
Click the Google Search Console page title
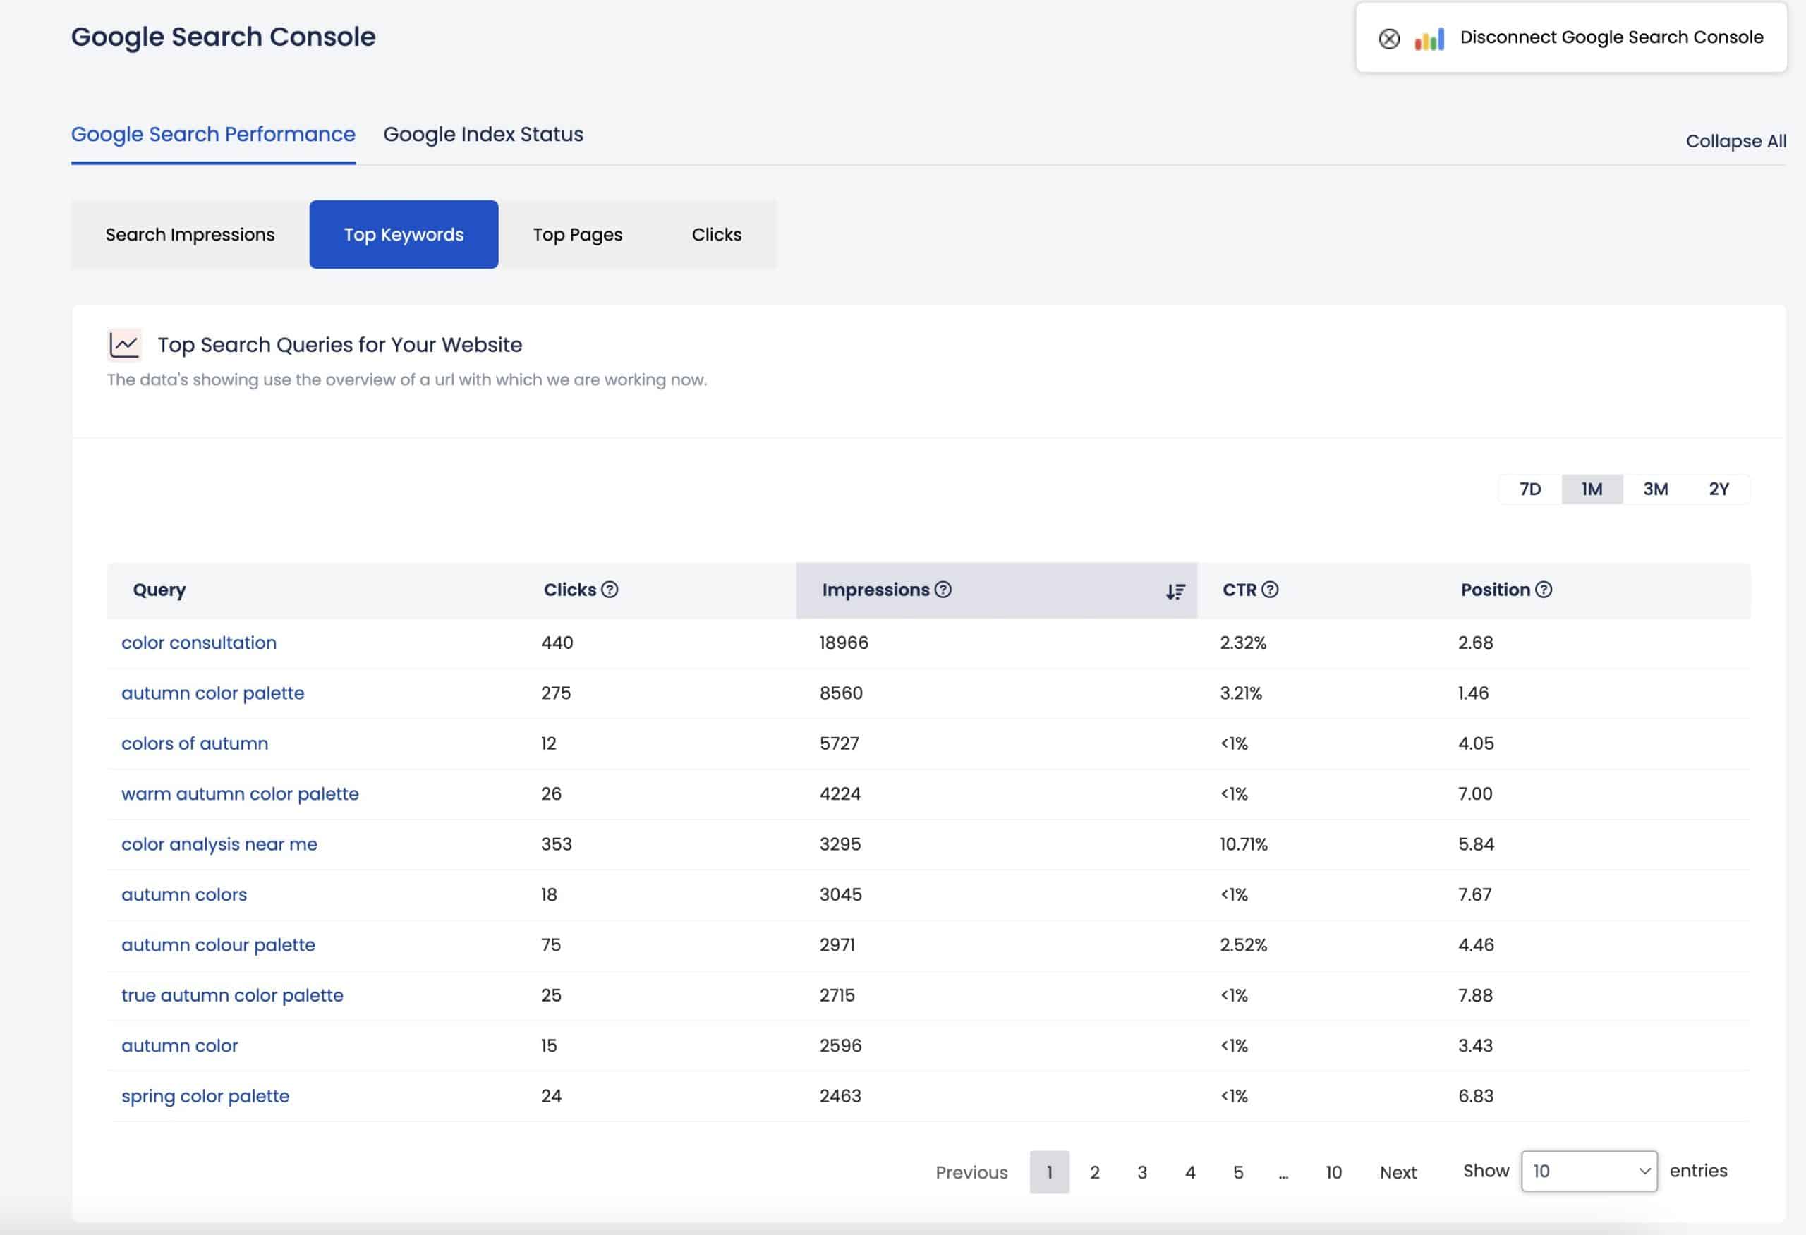(x=224, y=37)
